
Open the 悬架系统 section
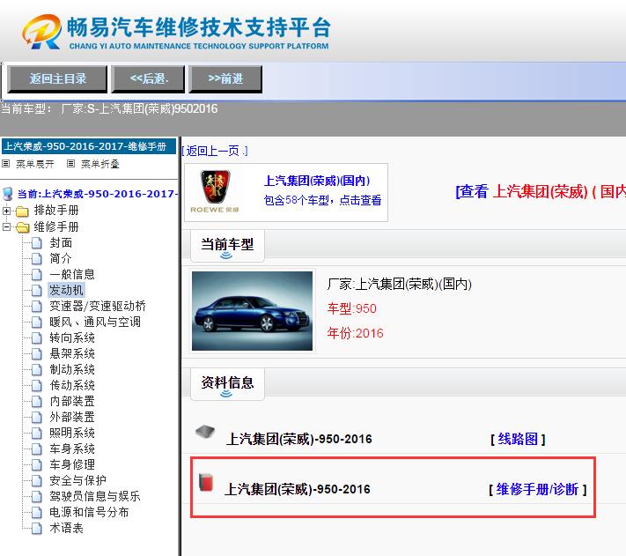click(x=72, y=353)
